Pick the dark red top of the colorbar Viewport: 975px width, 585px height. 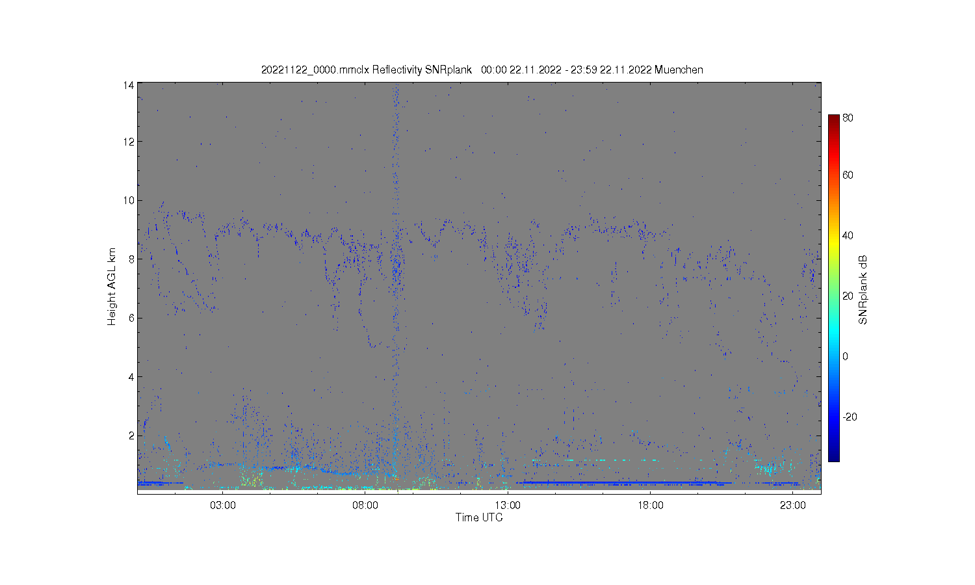point(834,118)
